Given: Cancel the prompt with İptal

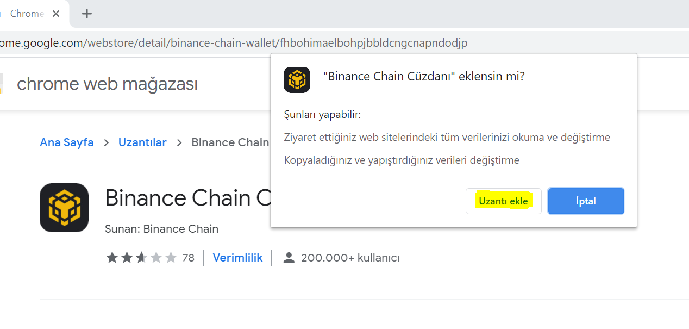Looking at the screenshot, I should [586, 201].
